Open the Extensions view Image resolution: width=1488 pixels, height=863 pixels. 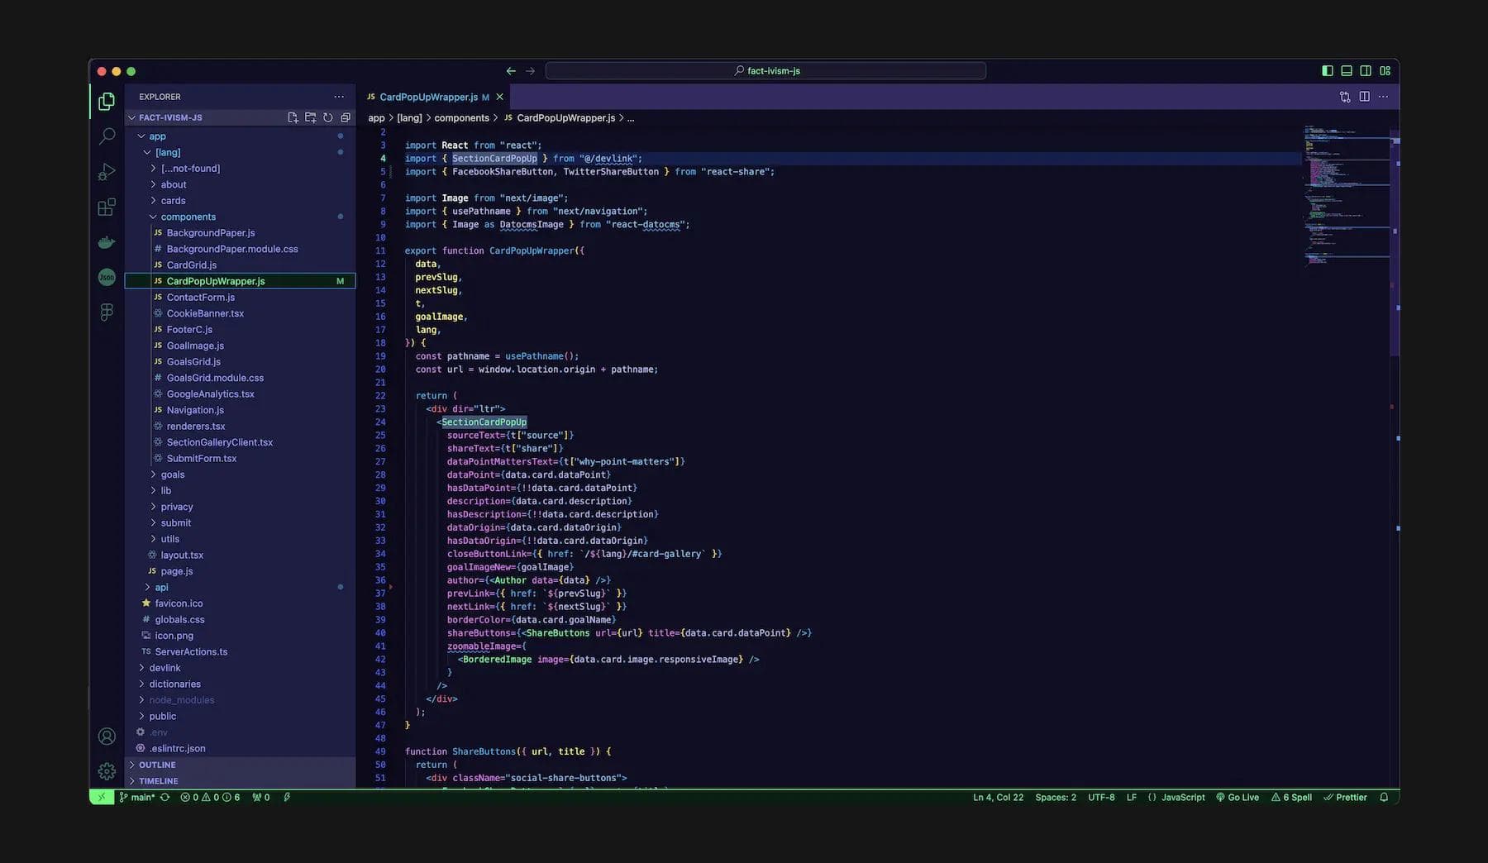pos(106,207)
